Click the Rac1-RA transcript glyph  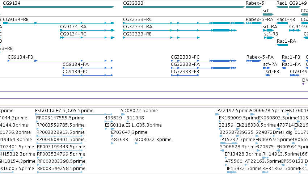[x=282, y=45]
